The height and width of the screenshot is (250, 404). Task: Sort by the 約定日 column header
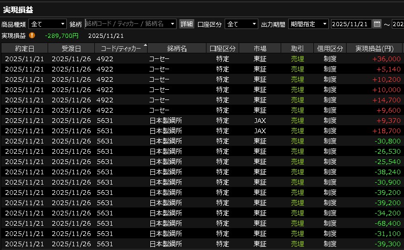pos(24,48)
